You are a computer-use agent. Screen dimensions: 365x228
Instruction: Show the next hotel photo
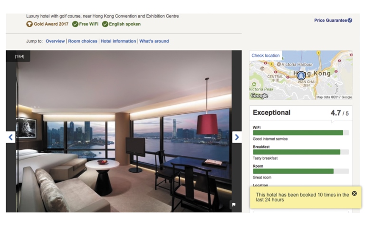pos(237,137)
